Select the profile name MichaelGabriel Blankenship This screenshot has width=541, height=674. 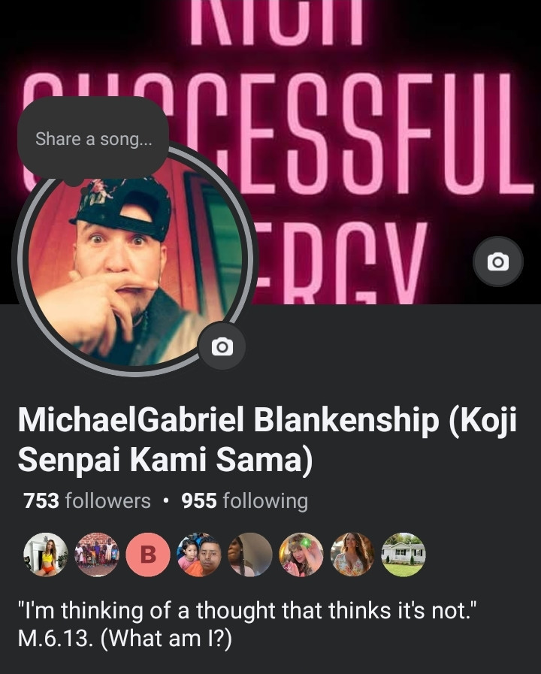tap(228, 420)
